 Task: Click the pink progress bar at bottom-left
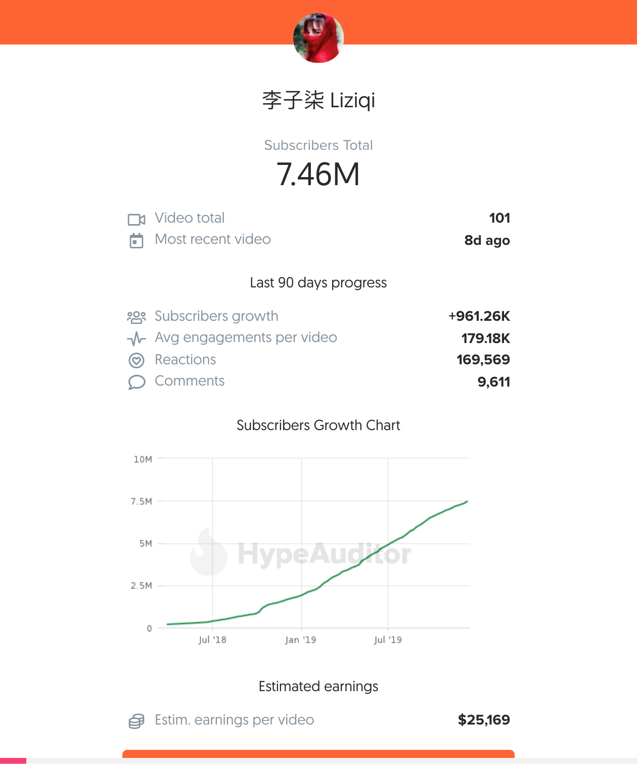(x=13, y=760)
